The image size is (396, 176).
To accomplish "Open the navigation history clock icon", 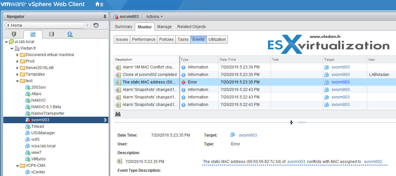I will 96,25.
